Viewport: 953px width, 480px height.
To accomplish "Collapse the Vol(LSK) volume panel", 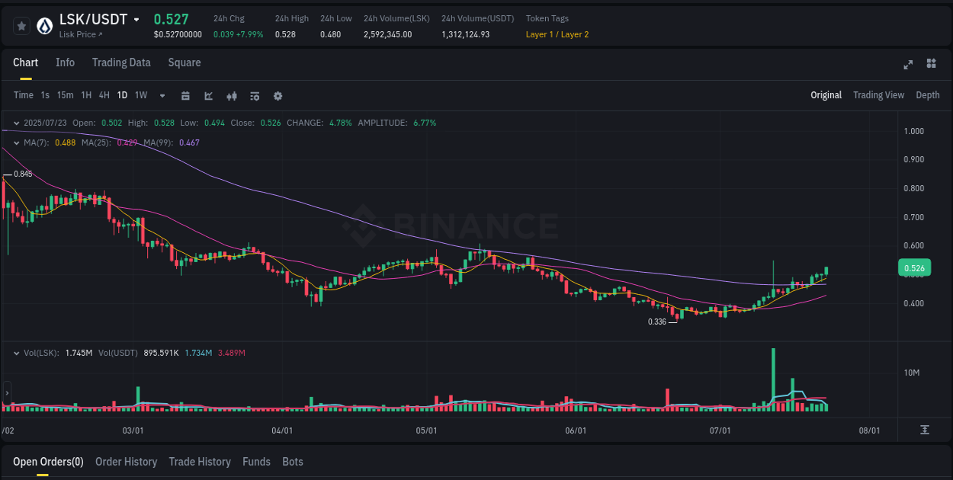I will (16, 352).
